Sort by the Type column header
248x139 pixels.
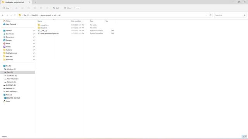point(91,21)
